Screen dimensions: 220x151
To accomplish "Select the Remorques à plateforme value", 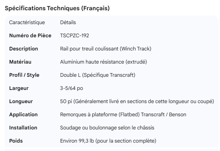I will 123,115.
